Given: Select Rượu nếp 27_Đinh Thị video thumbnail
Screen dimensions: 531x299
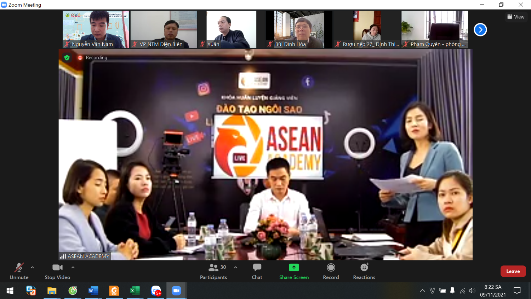Looking at the screenshot, I should pyautogui.click(x=367, y=29).
